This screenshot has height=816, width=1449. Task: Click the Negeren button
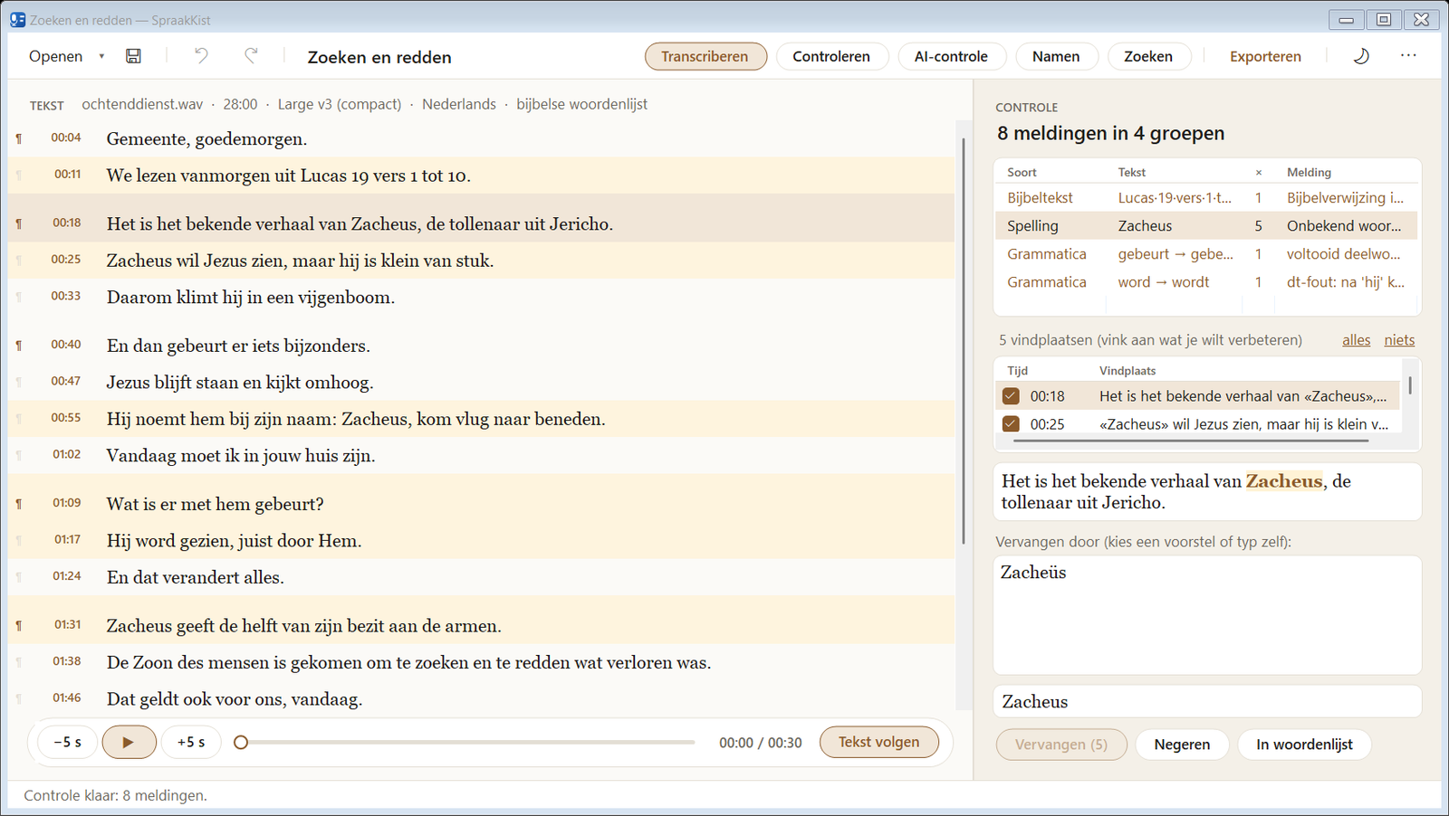click(x=1182, y=745)
